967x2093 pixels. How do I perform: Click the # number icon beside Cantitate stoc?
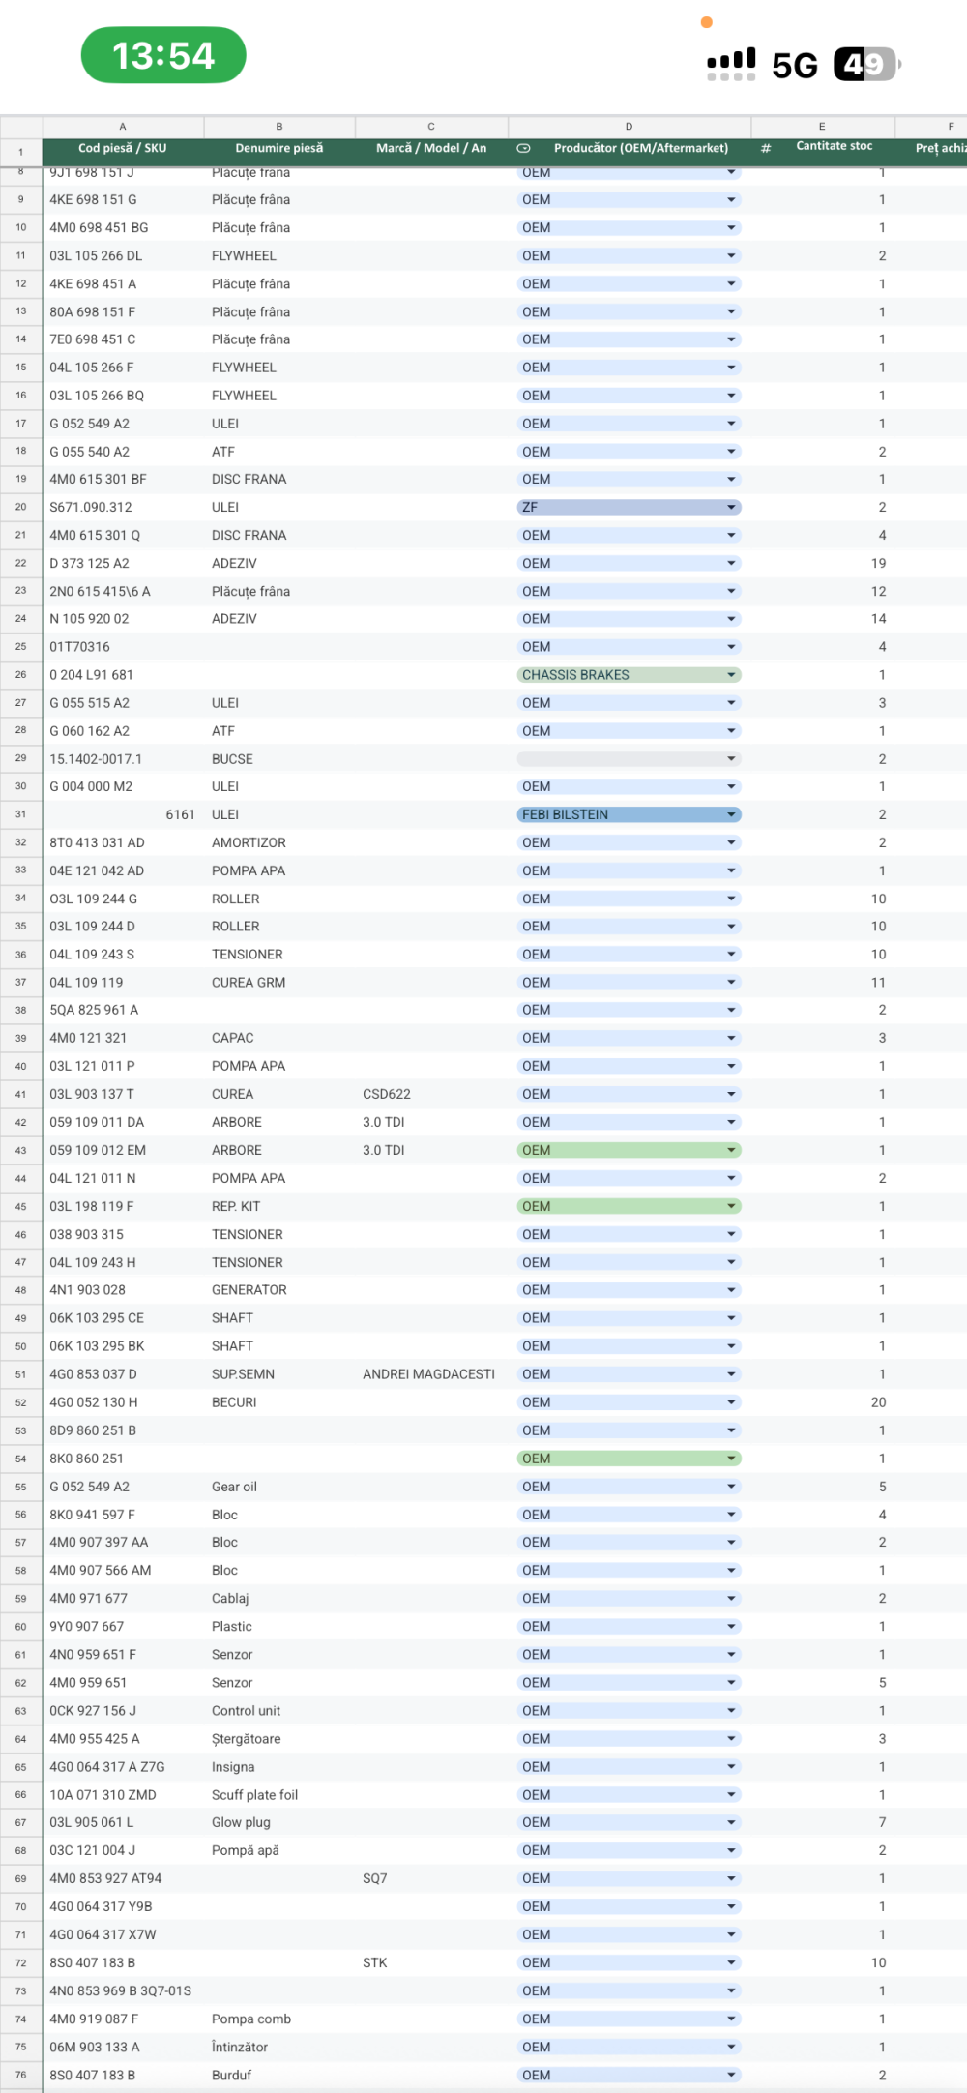pos(766,148)
